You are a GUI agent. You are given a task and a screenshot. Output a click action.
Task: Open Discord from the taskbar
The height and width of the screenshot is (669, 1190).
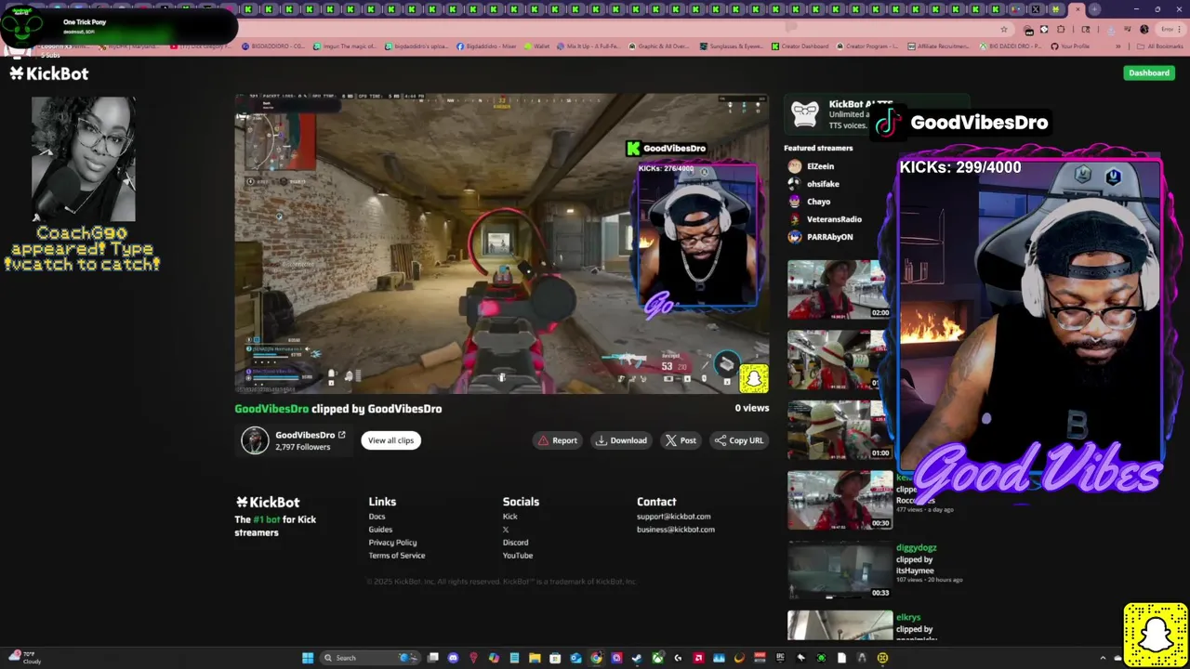453,658
